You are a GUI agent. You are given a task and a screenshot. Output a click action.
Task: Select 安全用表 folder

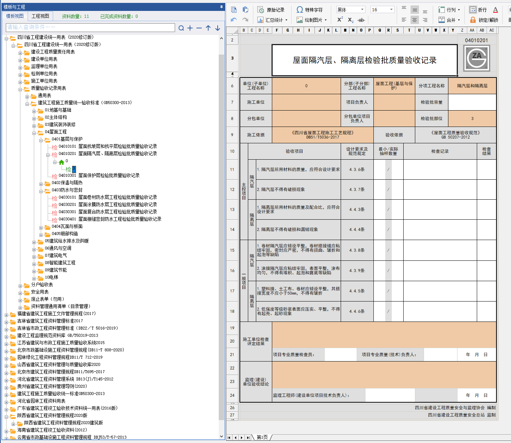pos(40,292)
